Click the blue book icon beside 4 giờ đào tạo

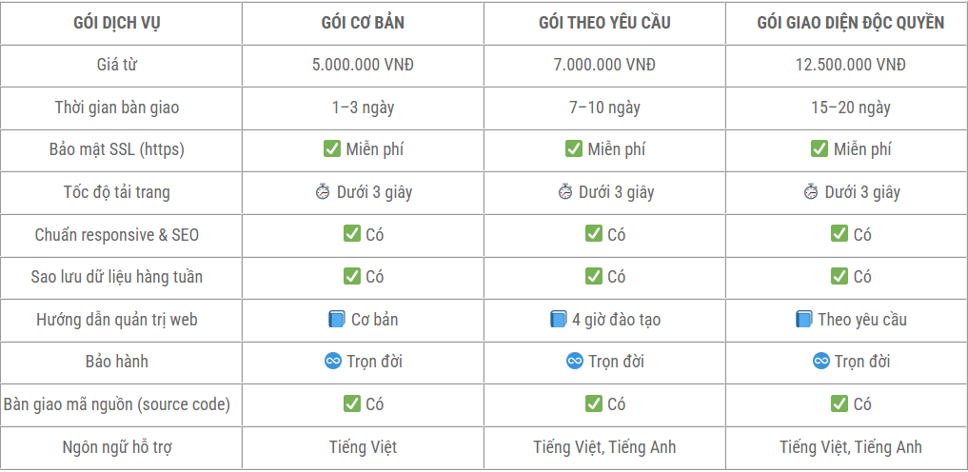tap(558, 319)
